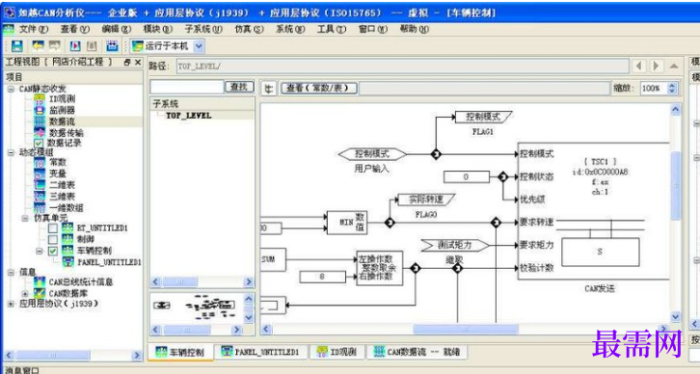The image size is (700, 374).
Task: Open the 运行于本机 dropdown
Action: click(200, 45)
